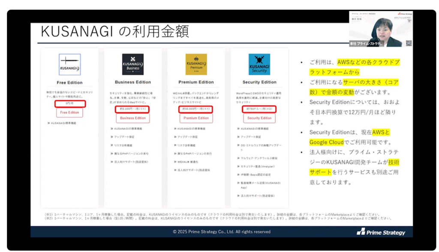Click the © 2025 Prime Strategy copyright text
439x252 pixels.
click(222, 232)
